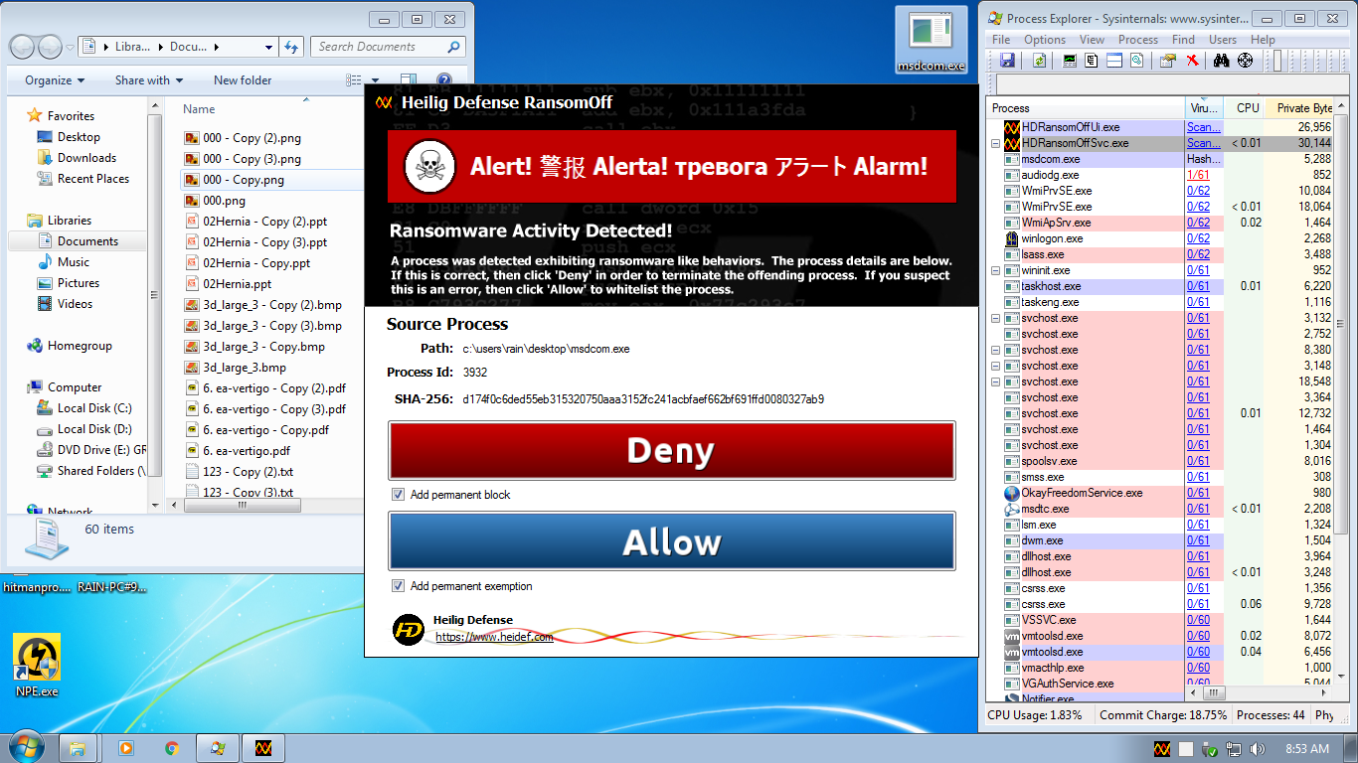Open the volume speaker tray icon

coord(1257,748)
